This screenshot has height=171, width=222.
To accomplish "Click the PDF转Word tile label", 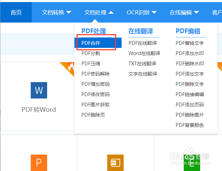I will click(x=39, y=109).
